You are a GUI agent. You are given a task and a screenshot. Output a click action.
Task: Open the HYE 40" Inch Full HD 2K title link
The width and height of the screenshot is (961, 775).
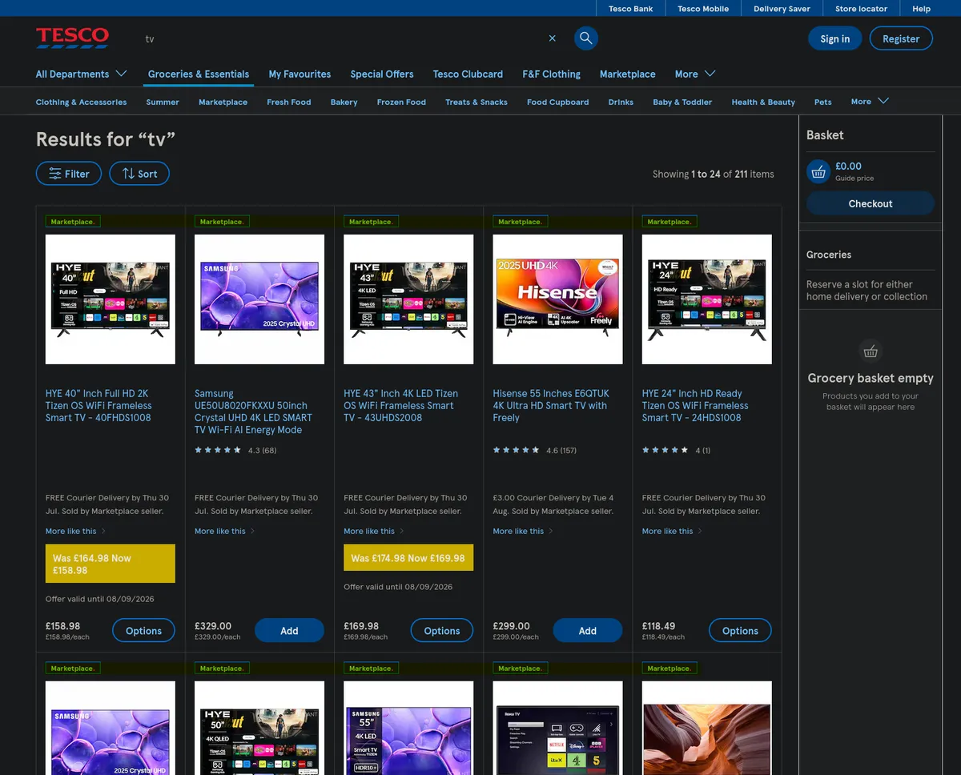click(99, 405)
